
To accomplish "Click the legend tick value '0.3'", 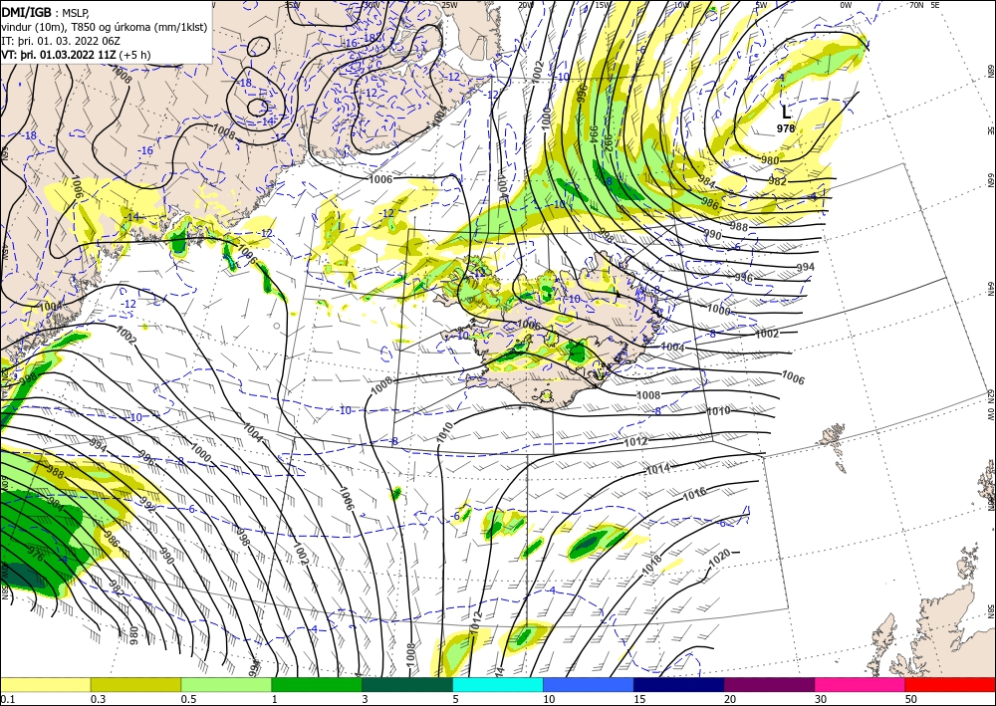I will [98, 699].
